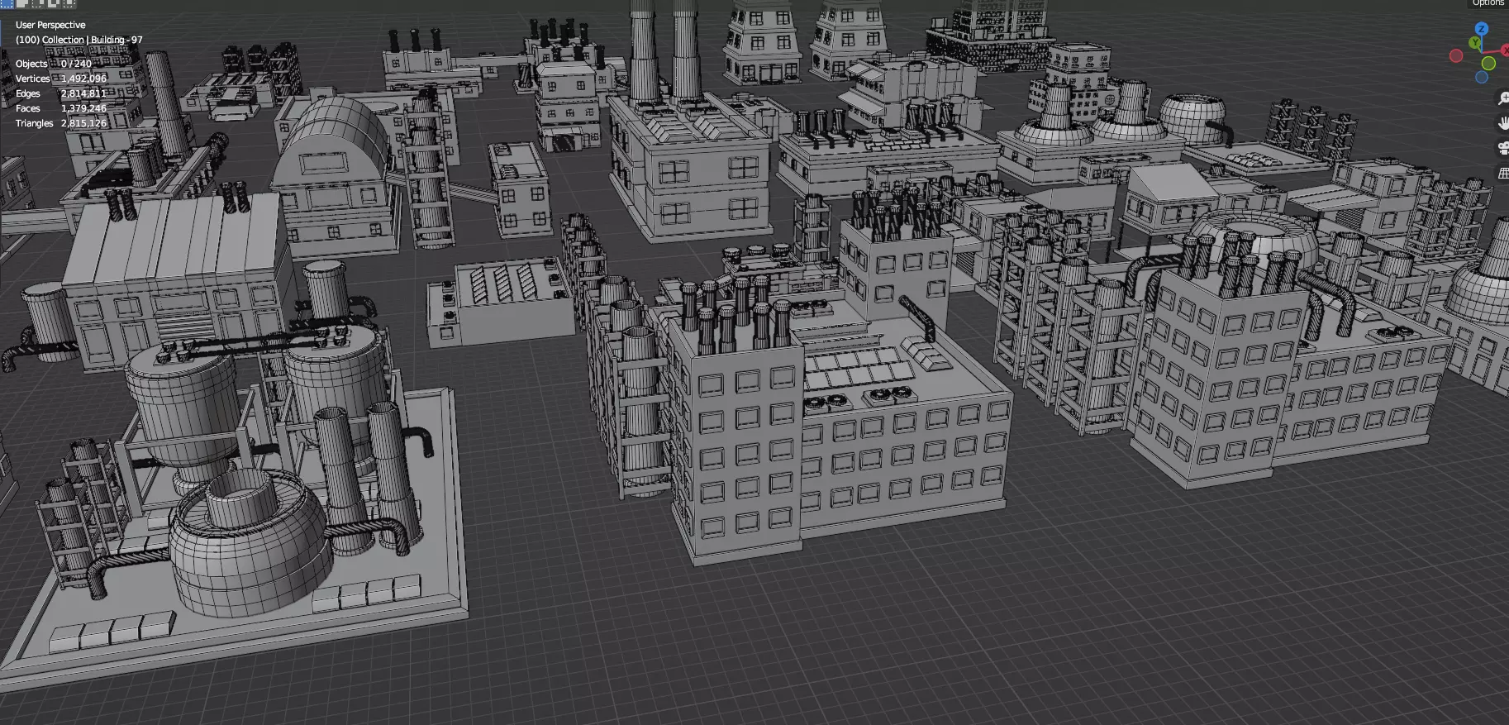This screenshot has height=725, width=1509.
Task: Click the red X axis on gizmo
Action: coord(1505,50)
